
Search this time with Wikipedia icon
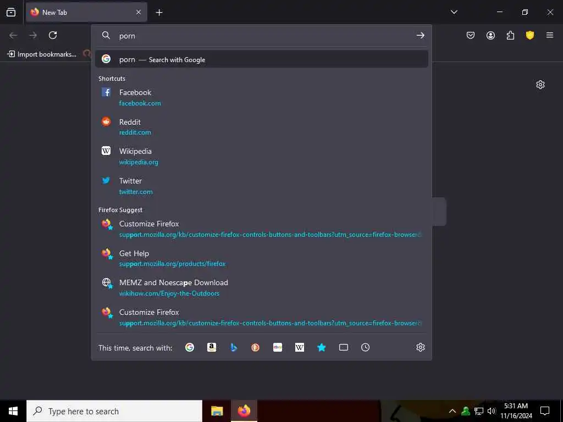click(300, 347)
